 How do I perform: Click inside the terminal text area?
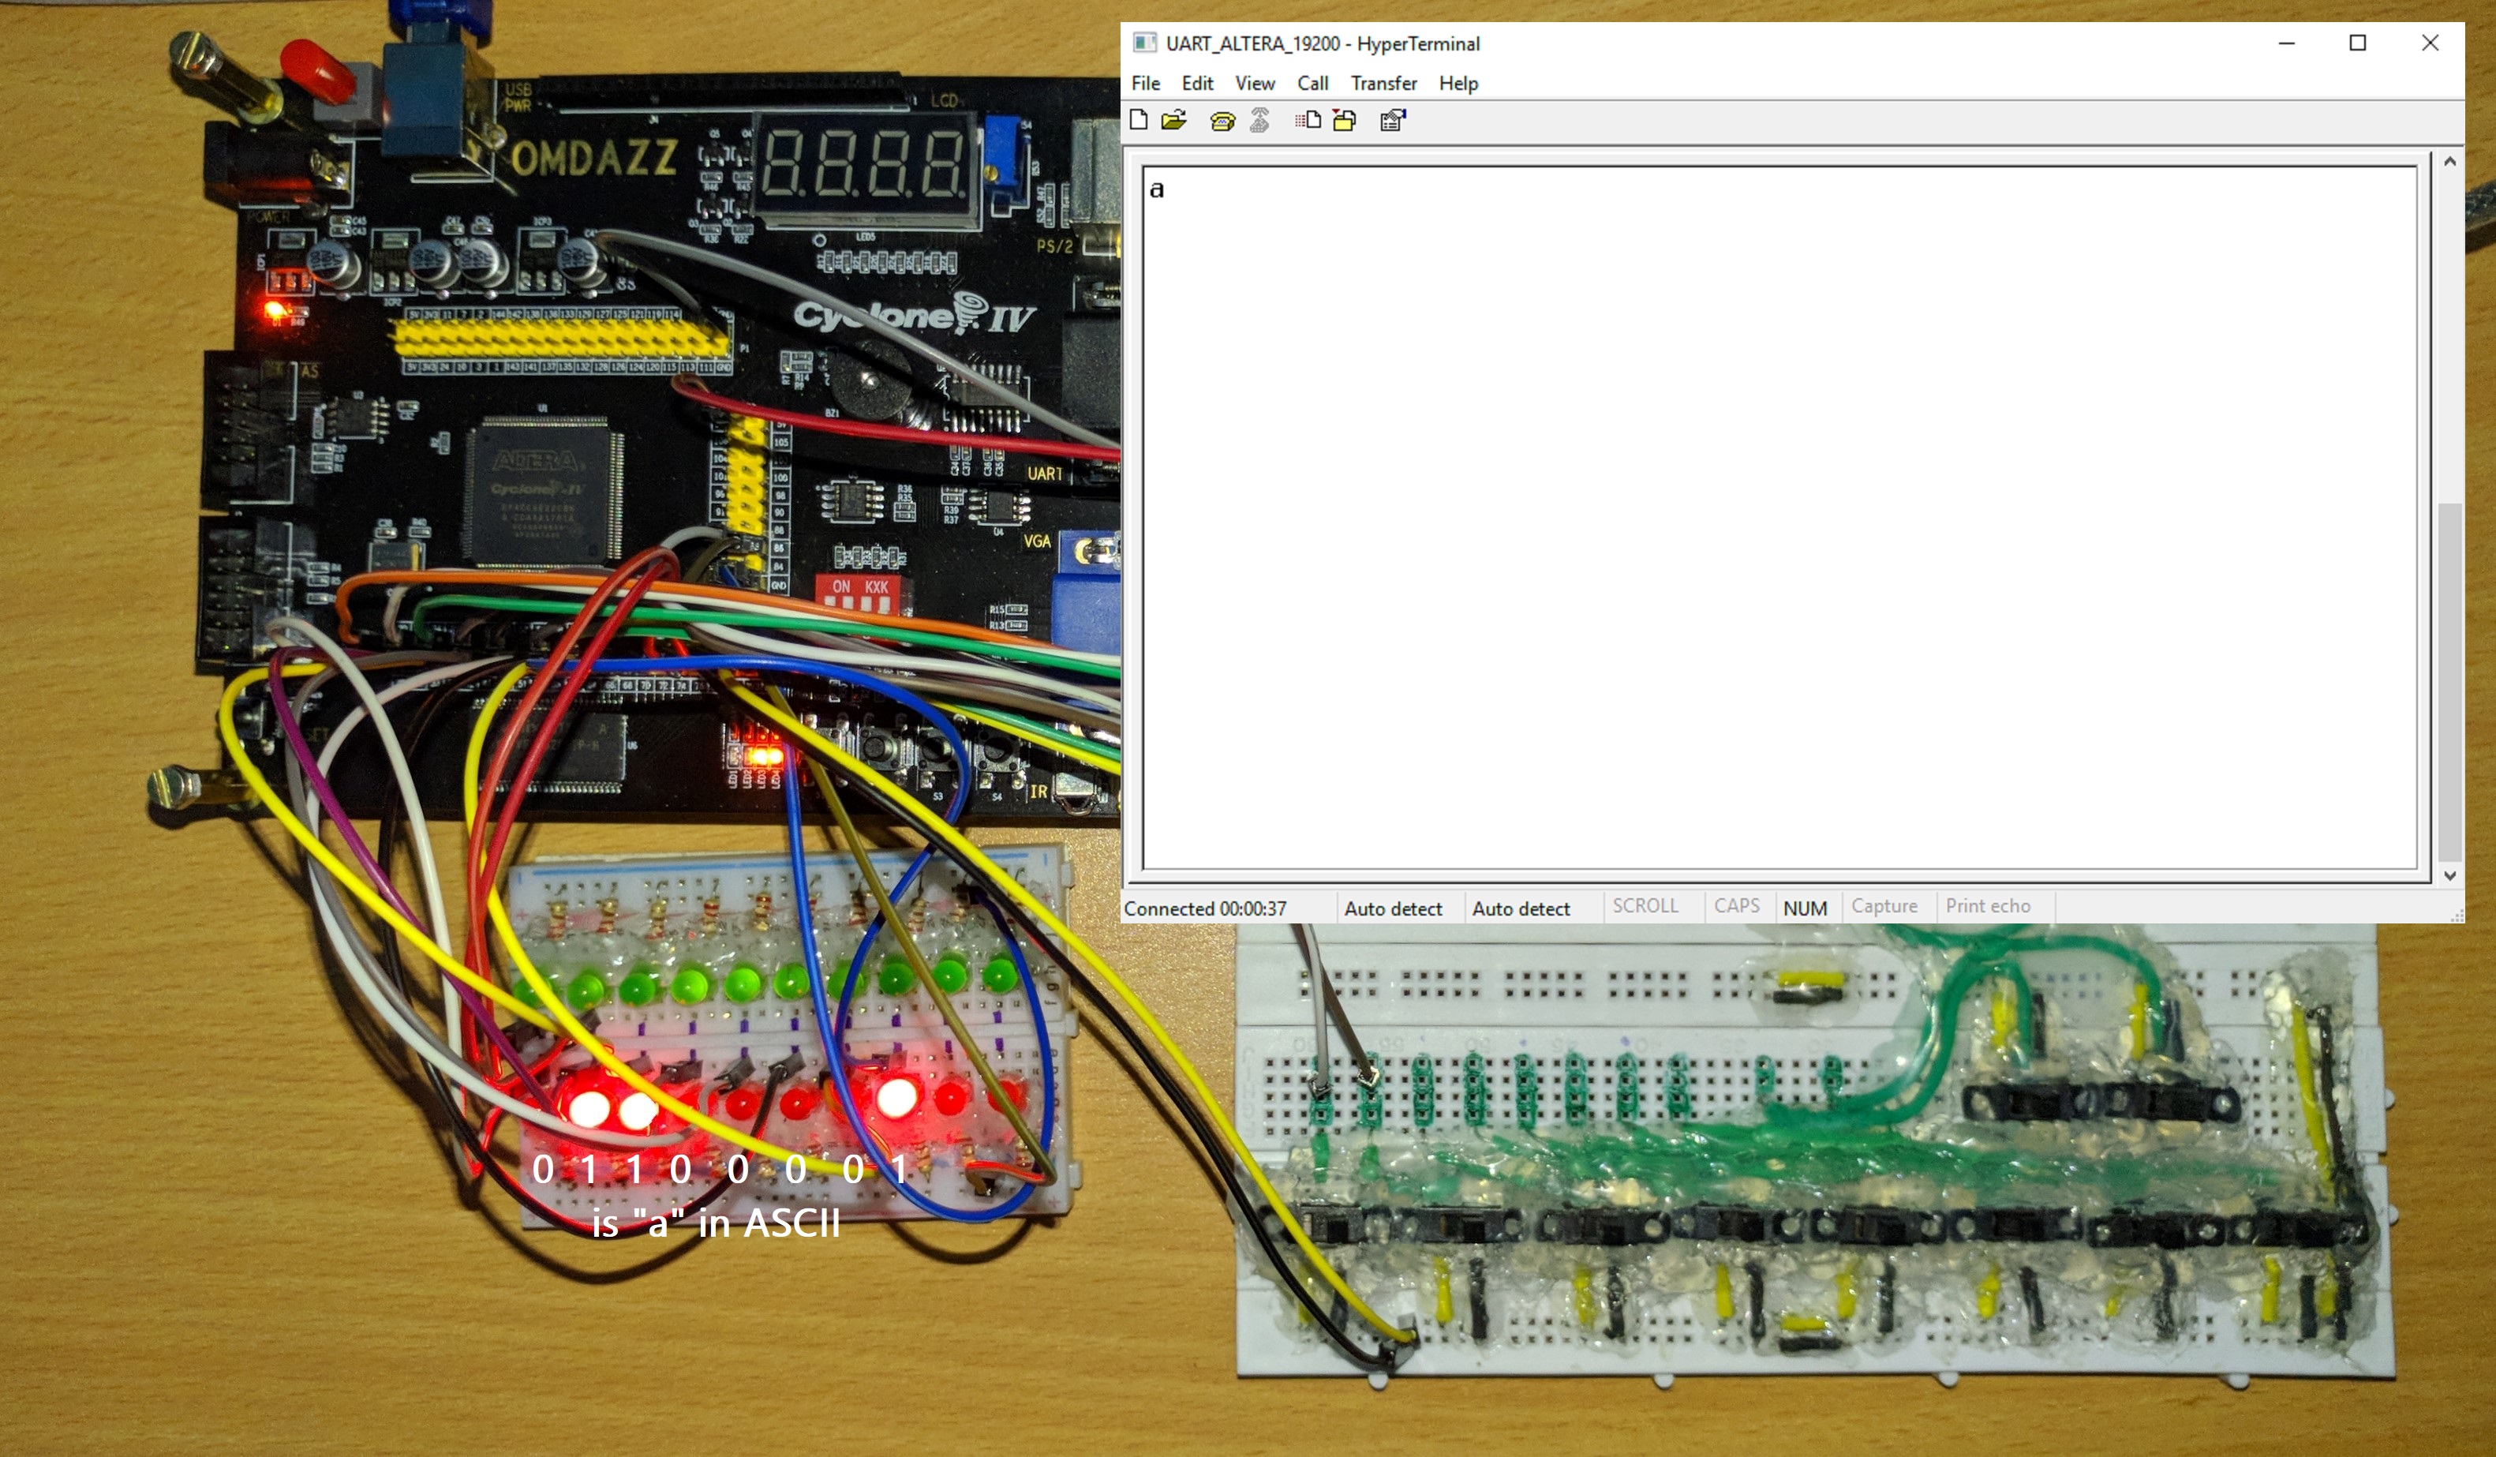pos(1780,517)
